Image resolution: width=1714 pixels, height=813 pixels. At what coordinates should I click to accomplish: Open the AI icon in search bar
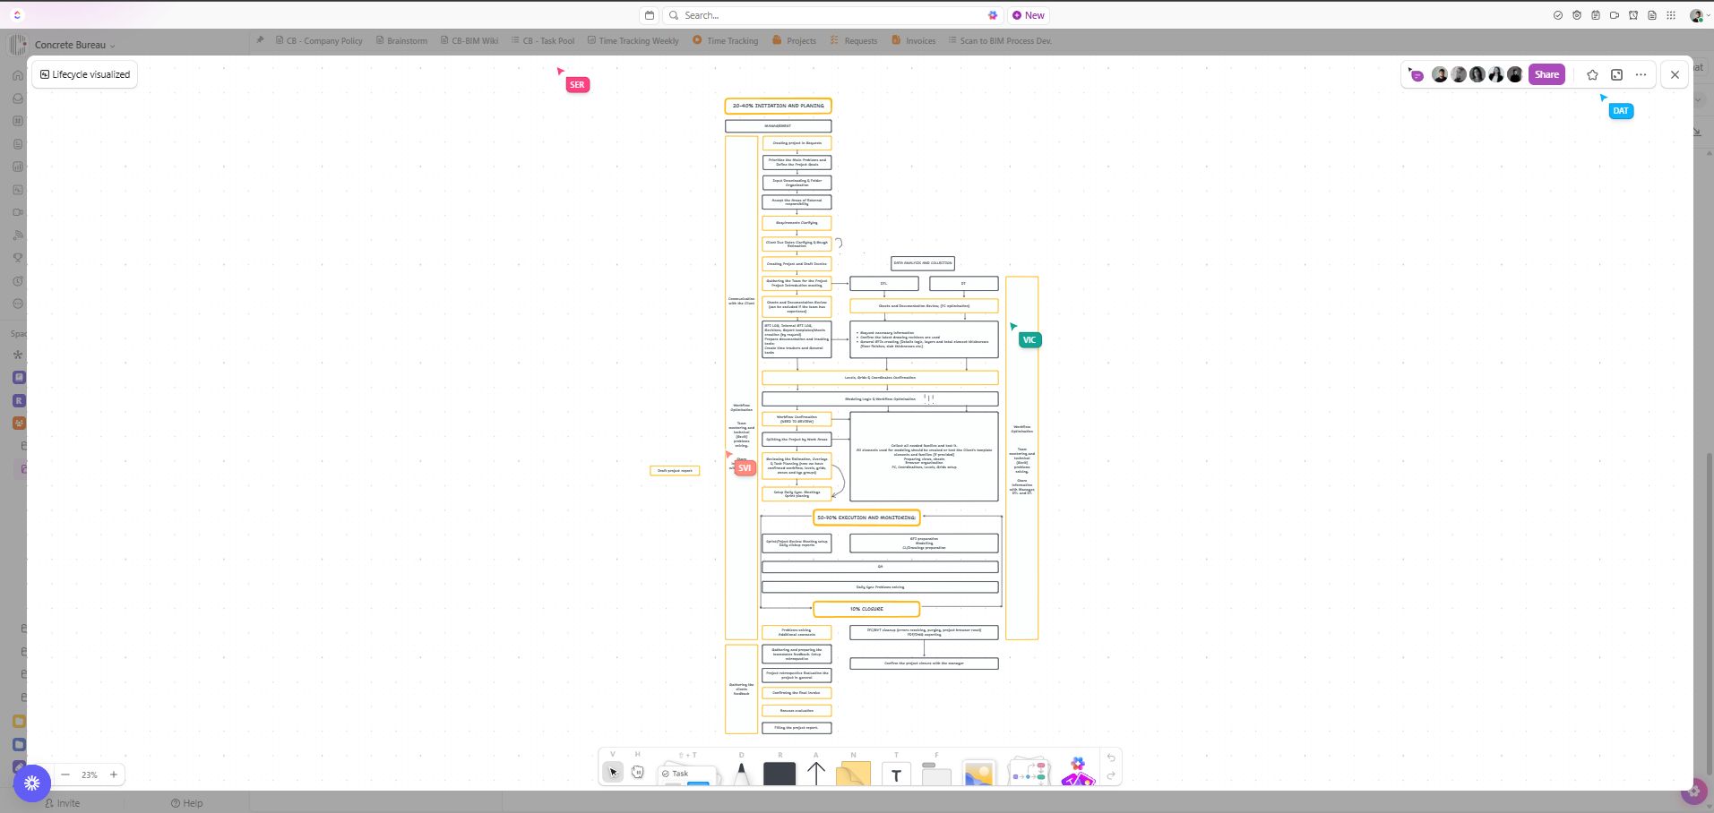coord(993,15)
